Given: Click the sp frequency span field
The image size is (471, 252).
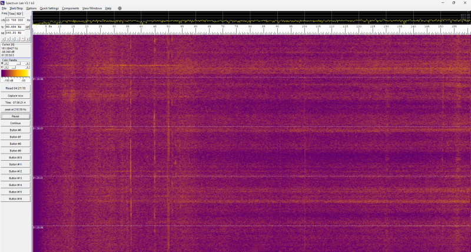Looking at the screenshot, I should coord(15,33).
